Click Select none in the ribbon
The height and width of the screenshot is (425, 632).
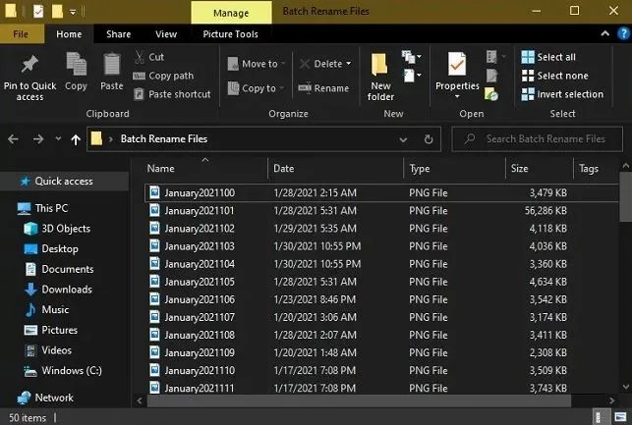pos(554,76)
